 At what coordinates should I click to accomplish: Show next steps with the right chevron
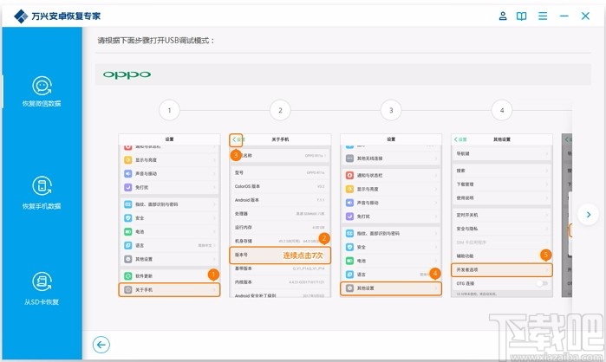pos(588,215)
